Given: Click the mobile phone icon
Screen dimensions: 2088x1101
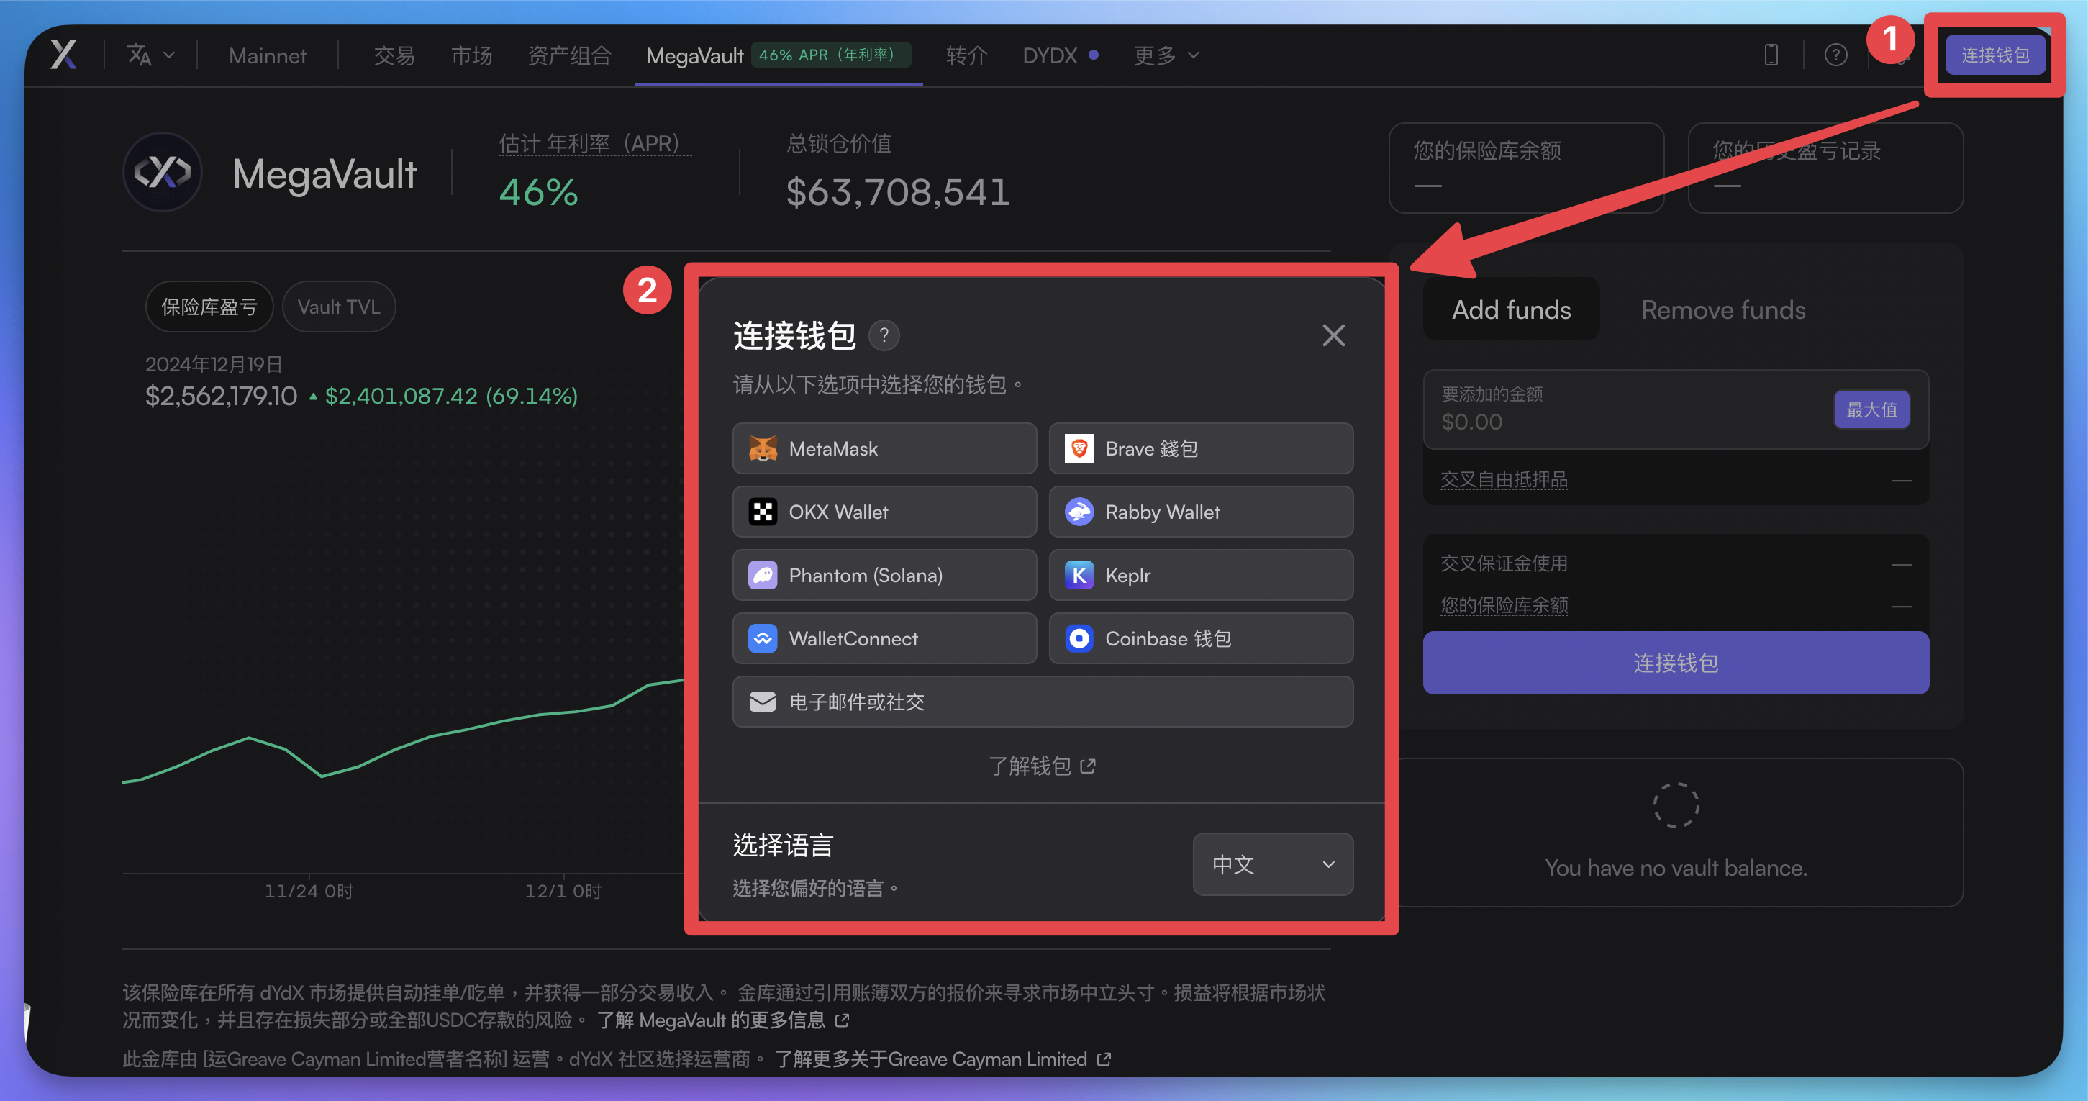Looking at the screenshot, I should point(1772,55).
